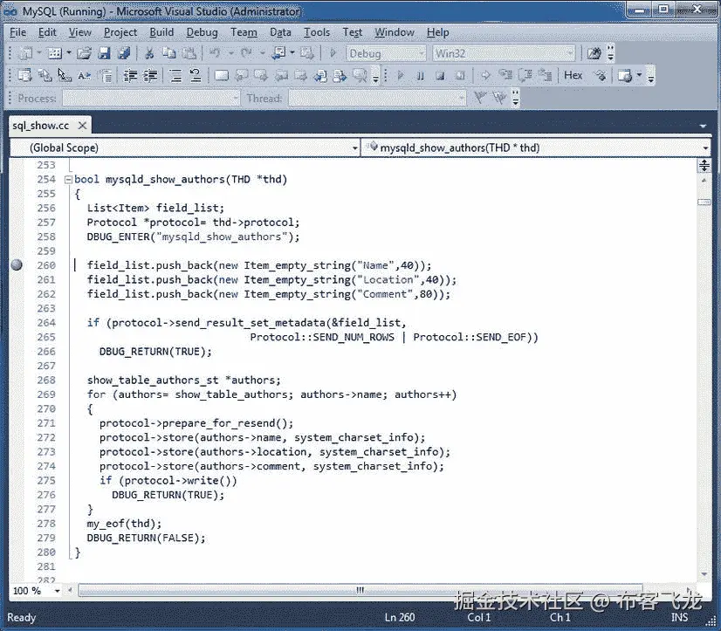Click the Increase Indent icon
The width and height of the screenshot is (721, 631).
point(150,75)
